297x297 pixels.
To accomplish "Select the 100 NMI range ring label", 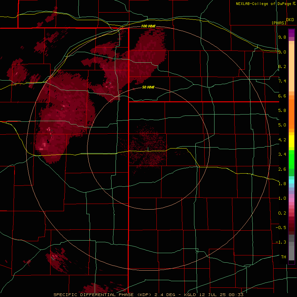I will 148,26.
